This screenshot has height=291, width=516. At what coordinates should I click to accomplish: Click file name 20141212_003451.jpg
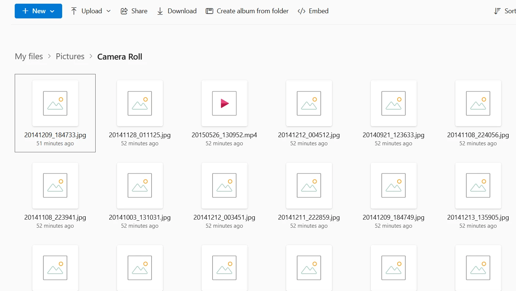click(x=224, y=217)
